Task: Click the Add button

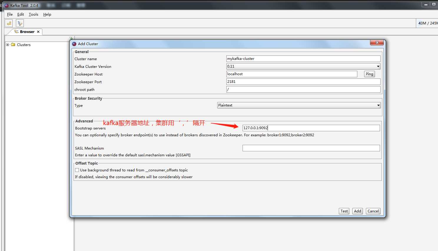Action: (358, 211)
